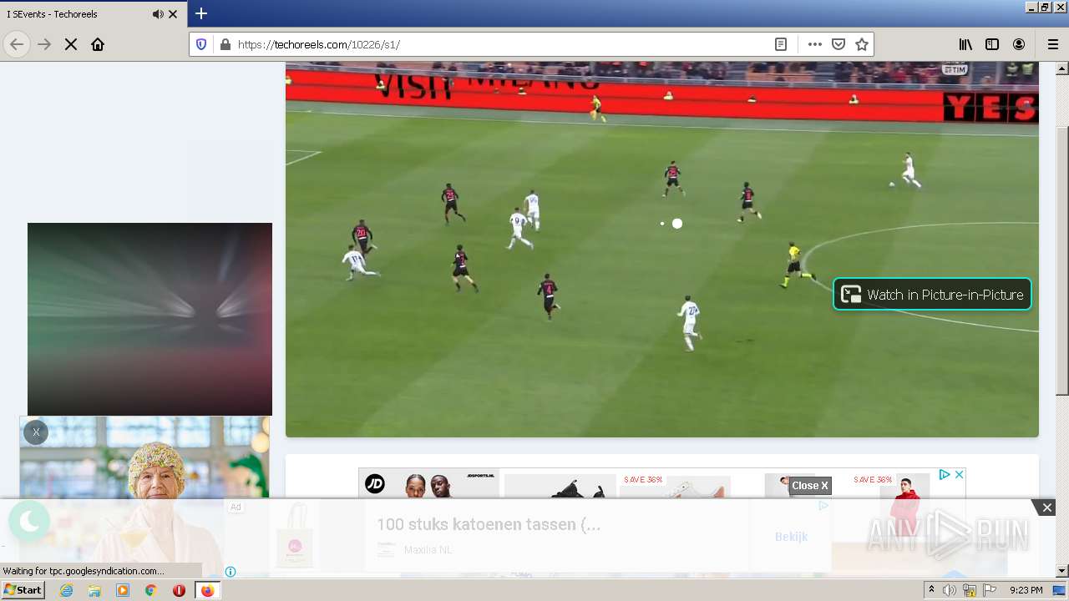The width and height of the screenshot is (1069, 601).
Task: Open tracking protection shield info
Action: (x=201, y=44)
